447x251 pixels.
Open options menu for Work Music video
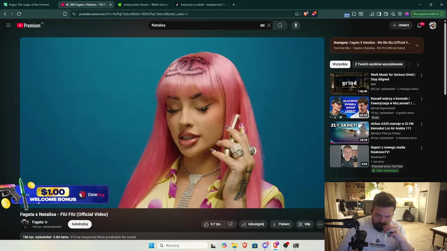click(422, 75)
